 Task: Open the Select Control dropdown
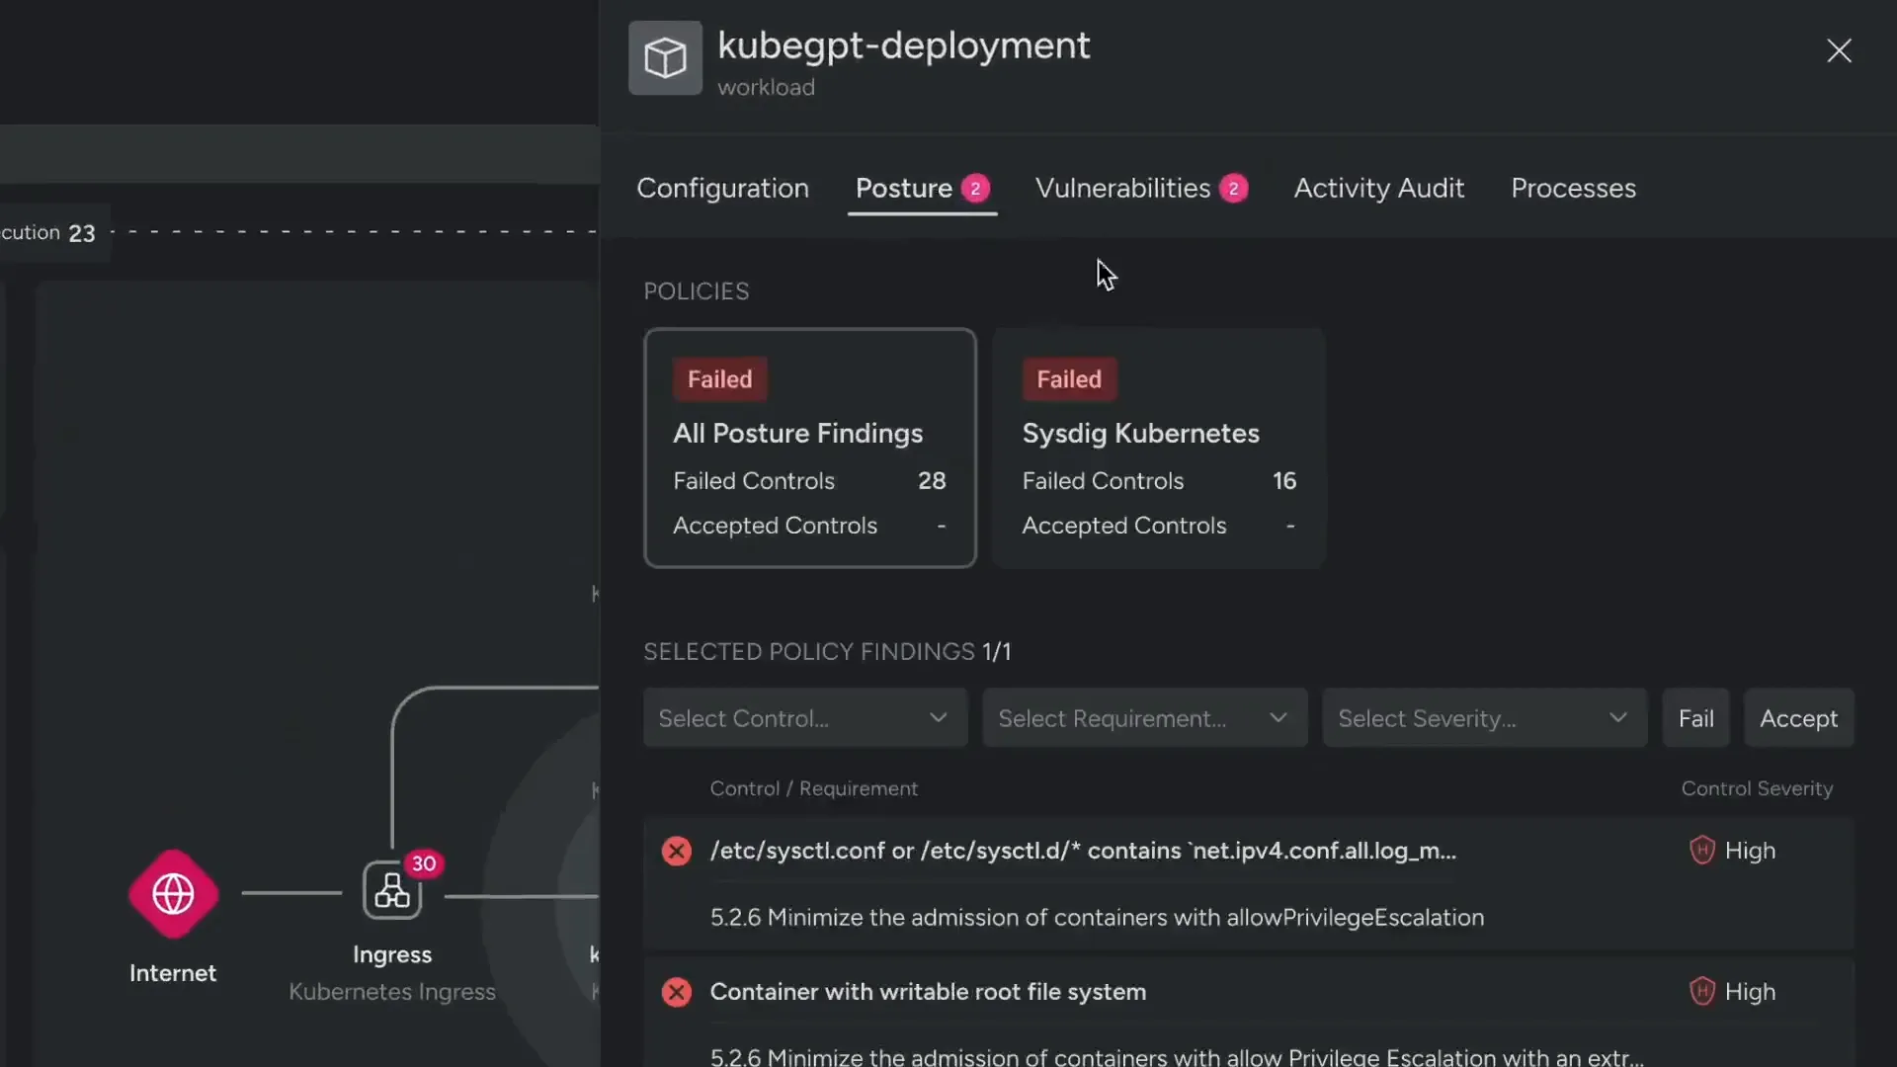coord(805,718)
